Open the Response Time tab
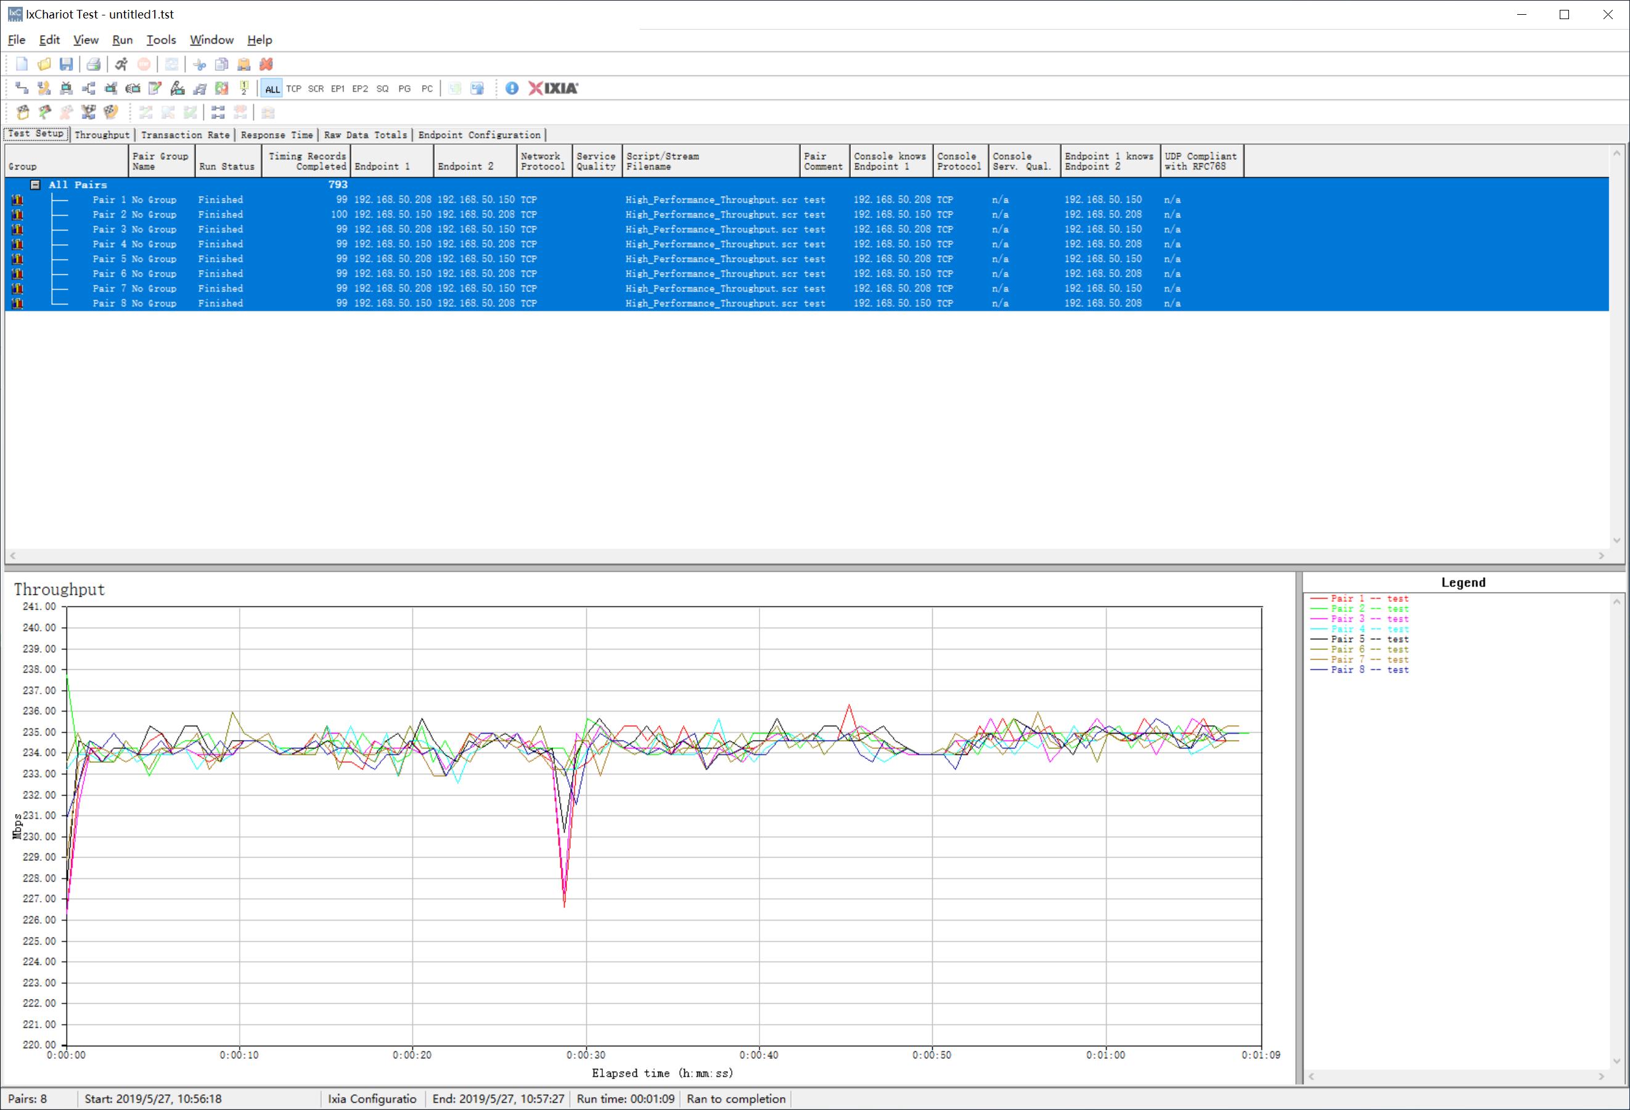Screen dimensions: 1630x1110 276,134
